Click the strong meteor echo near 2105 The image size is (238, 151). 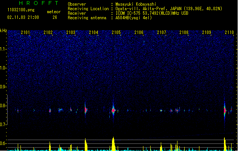pyautogui.click(x=113, y=110)
